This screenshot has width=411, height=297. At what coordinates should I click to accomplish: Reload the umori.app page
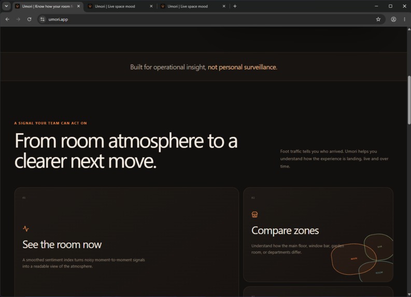point(30,19)
